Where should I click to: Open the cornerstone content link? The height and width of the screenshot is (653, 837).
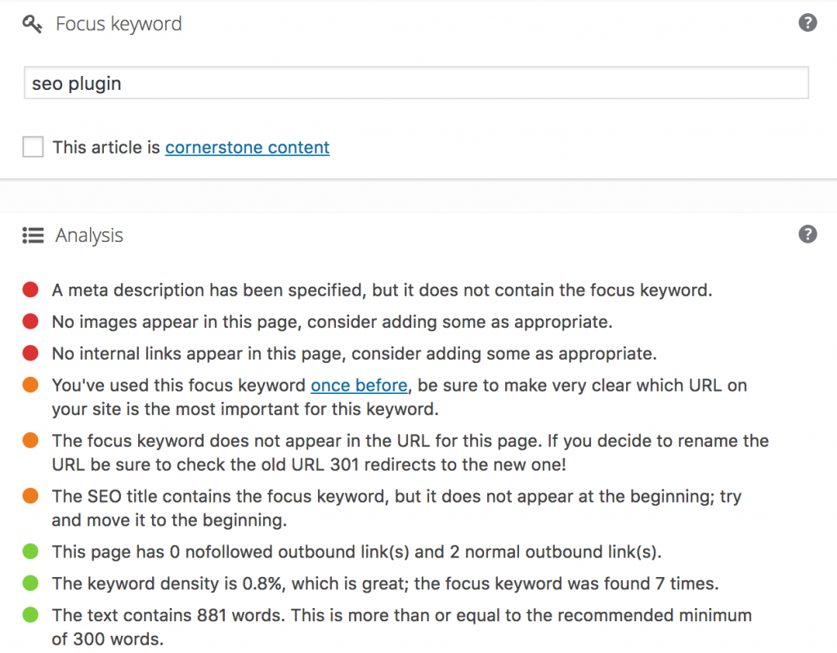247,148
